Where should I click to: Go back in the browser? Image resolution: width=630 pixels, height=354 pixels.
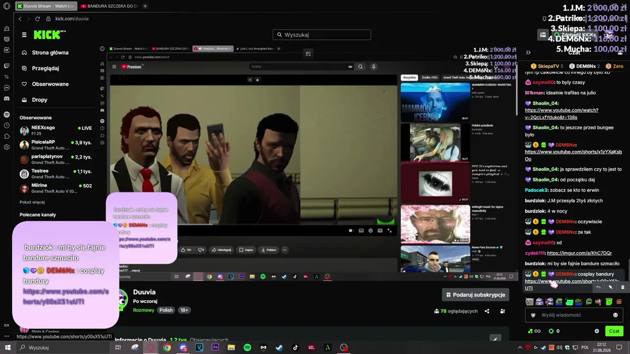coord(20,19)
